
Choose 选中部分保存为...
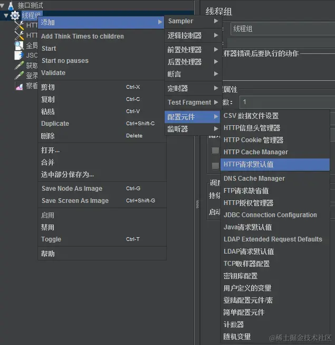101,174
